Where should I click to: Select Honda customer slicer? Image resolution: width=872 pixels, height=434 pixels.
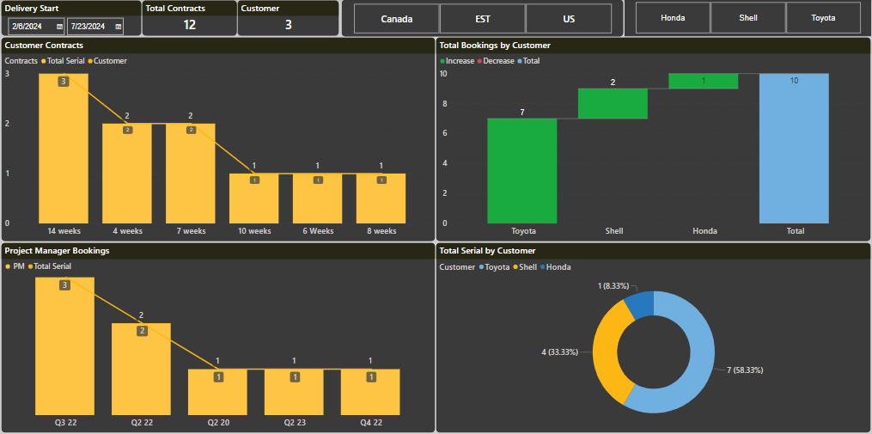pos(673,18)
